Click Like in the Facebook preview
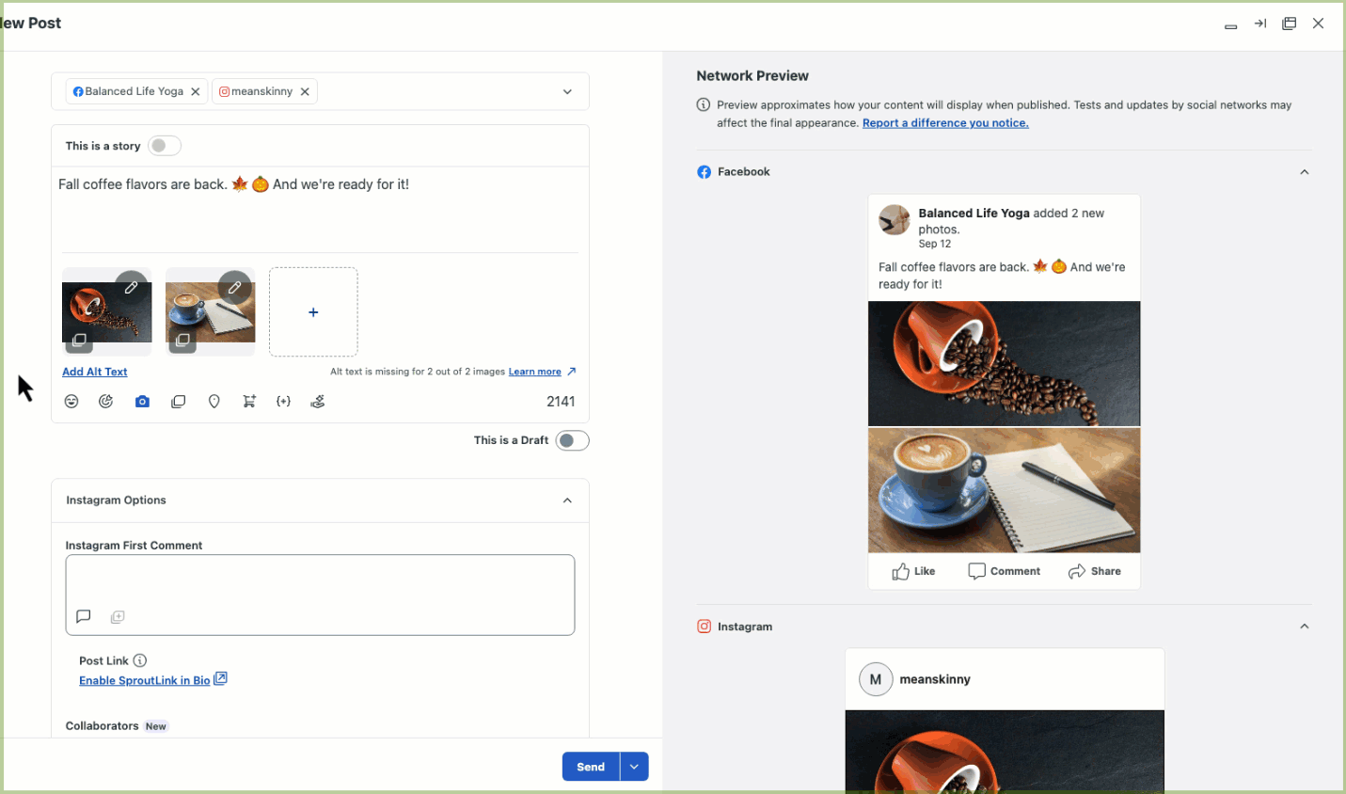The height and width of the screenshot is (794, 1346). [x=913, y=571]
